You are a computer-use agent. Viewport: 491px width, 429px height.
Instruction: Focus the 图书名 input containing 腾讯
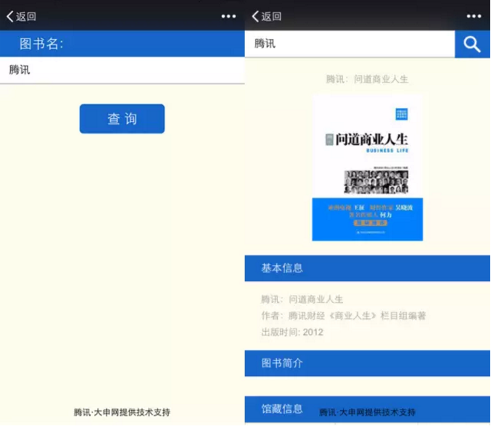pos(122,70)
